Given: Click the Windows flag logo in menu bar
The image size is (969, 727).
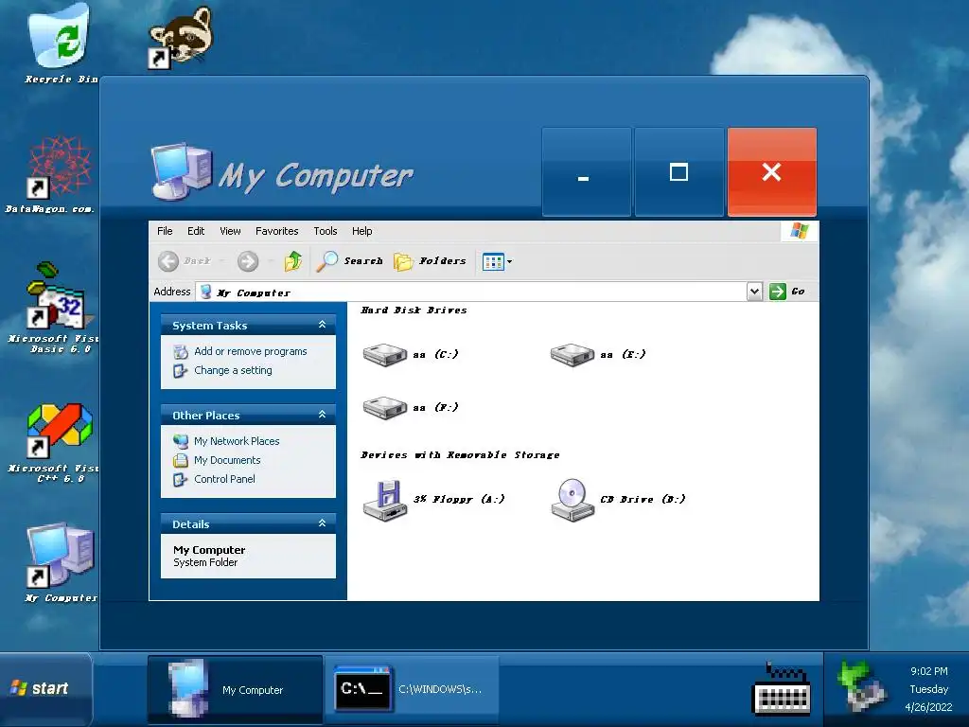Looking at the screenshot, I should (x=799, y=231).
